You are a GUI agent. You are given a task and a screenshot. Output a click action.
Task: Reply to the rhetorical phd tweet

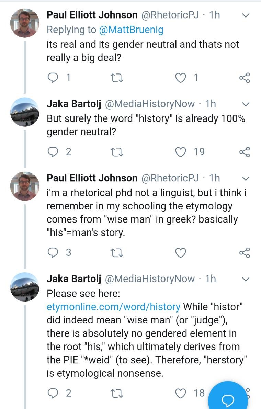coord(53,253)
